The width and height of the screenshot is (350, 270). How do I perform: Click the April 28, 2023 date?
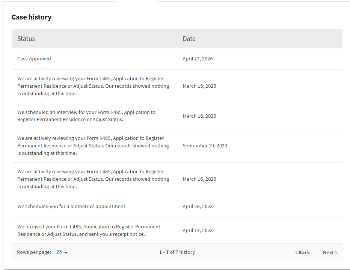(x=198, y=207)
